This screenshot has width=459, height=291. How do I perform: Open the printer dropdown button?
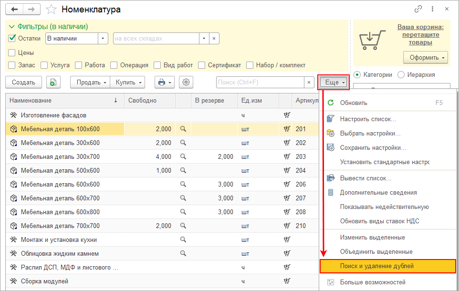(x=165, y=82)
